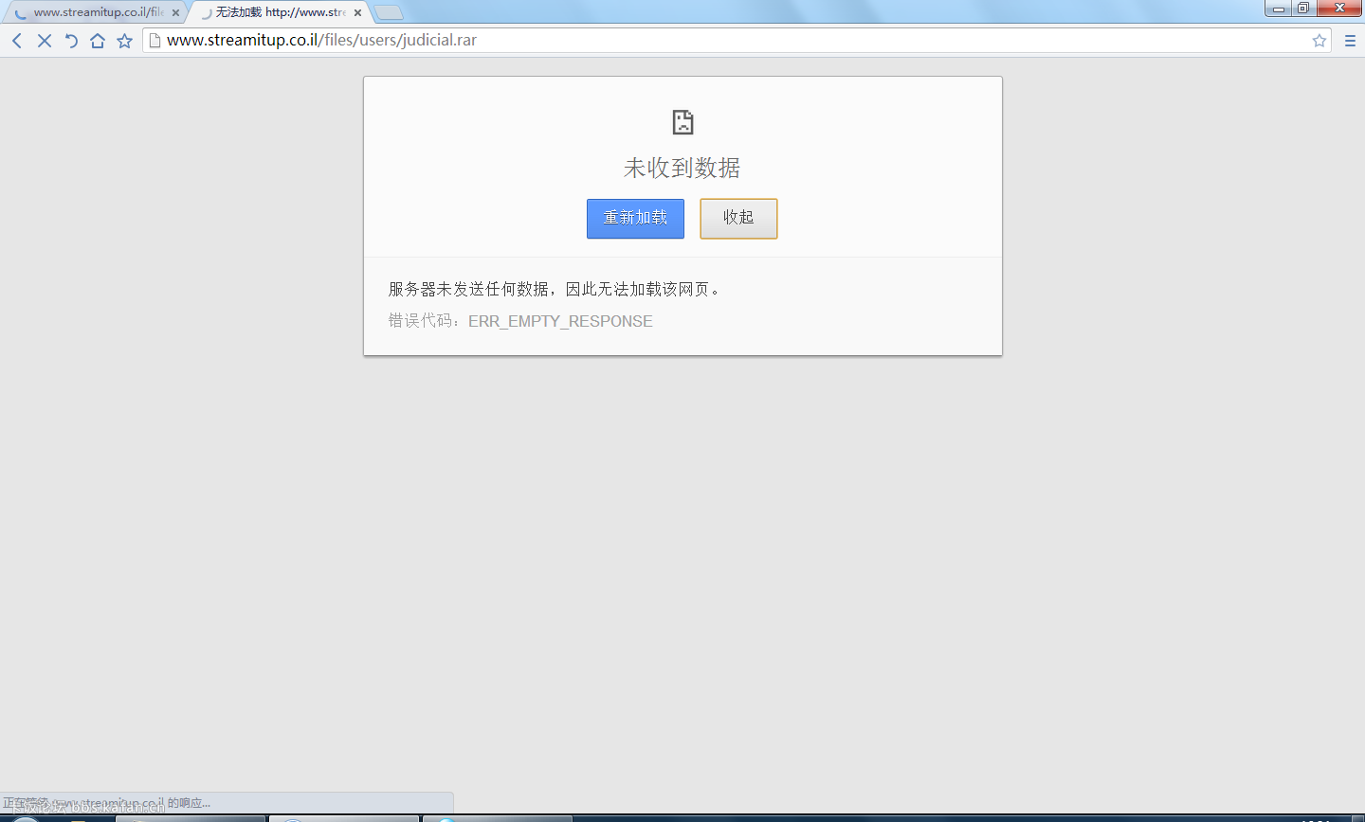Click the 重新加载 reload button
1365x822 pixels.
click(635, 219)
